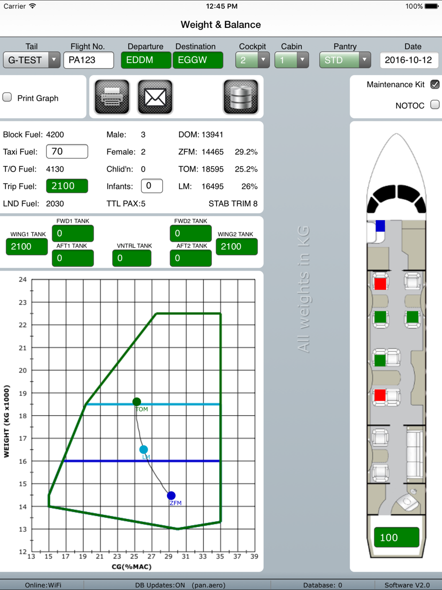This screenshot has height=590, width=442.
Task: Enable the Print Graph checkbox
Action: coord(7,97)
